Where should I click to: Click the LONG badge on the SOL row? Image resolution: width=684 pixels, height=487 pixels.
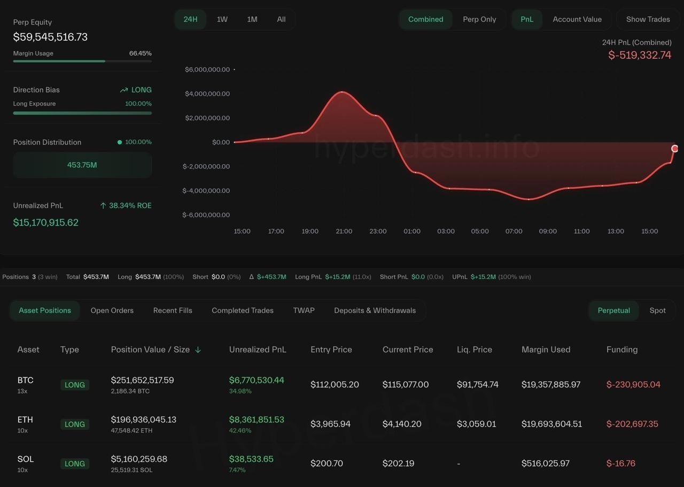(x=74, y=464)
